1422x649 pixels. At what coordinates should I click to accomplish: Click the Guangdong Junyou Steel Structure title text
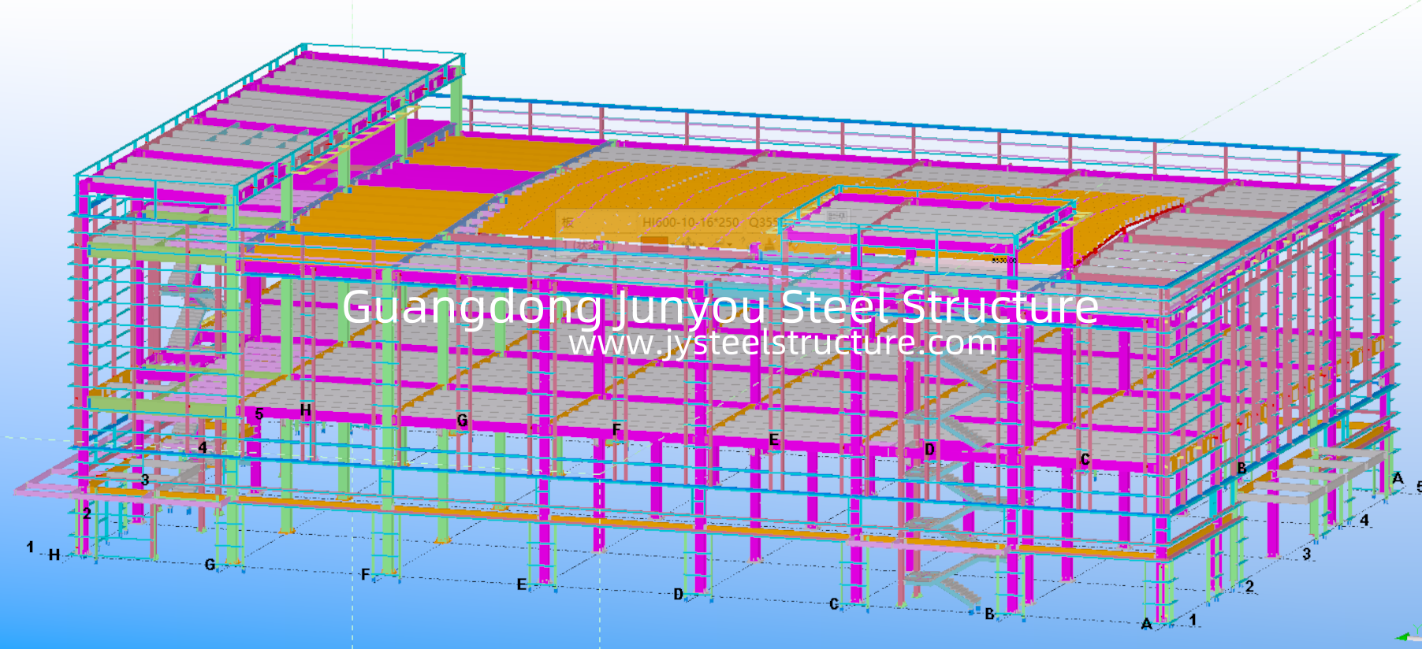coord(719,306)
